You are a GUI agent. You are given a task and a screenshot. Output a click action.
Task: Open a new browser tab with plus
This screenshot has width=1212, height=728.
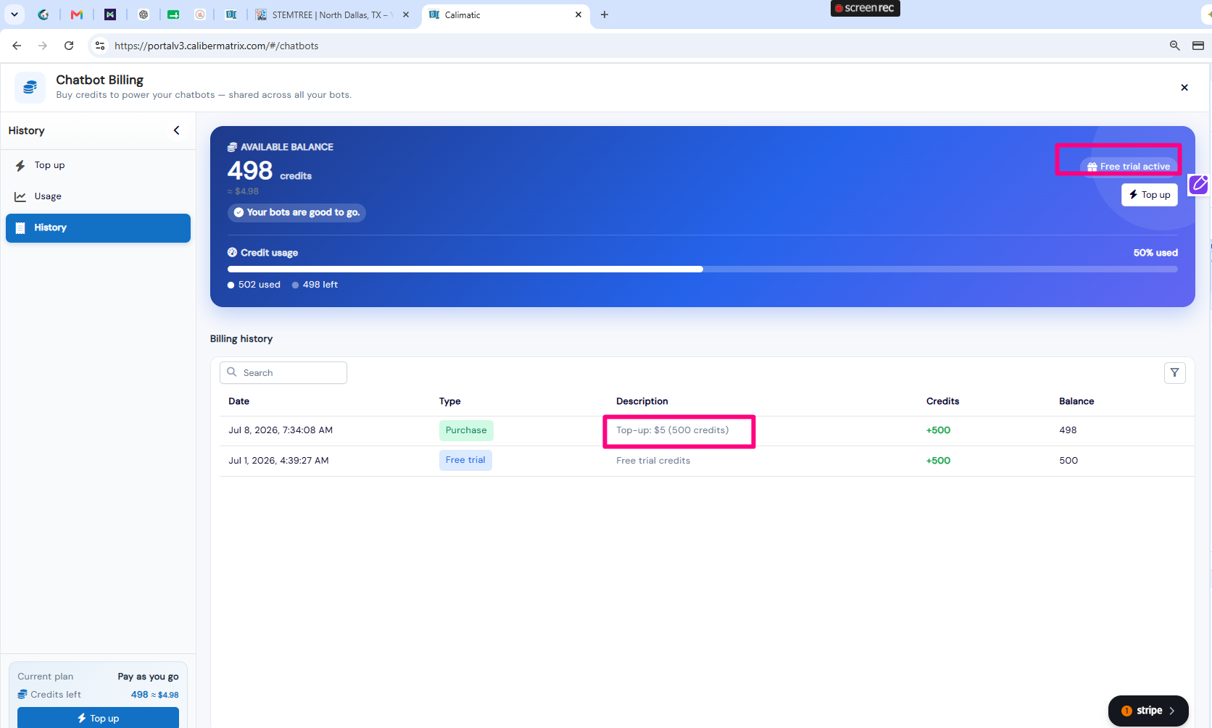coord(605,14)
